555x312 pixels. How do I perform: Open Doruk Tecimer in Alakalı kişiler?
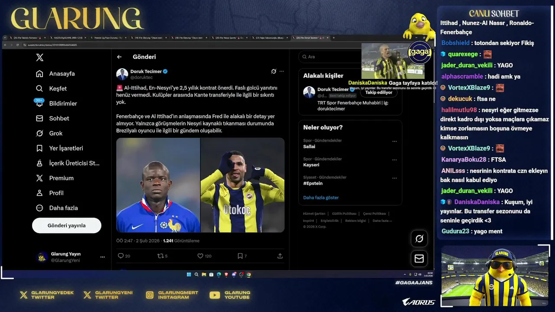pyautogui.click(x=333, y=90)
